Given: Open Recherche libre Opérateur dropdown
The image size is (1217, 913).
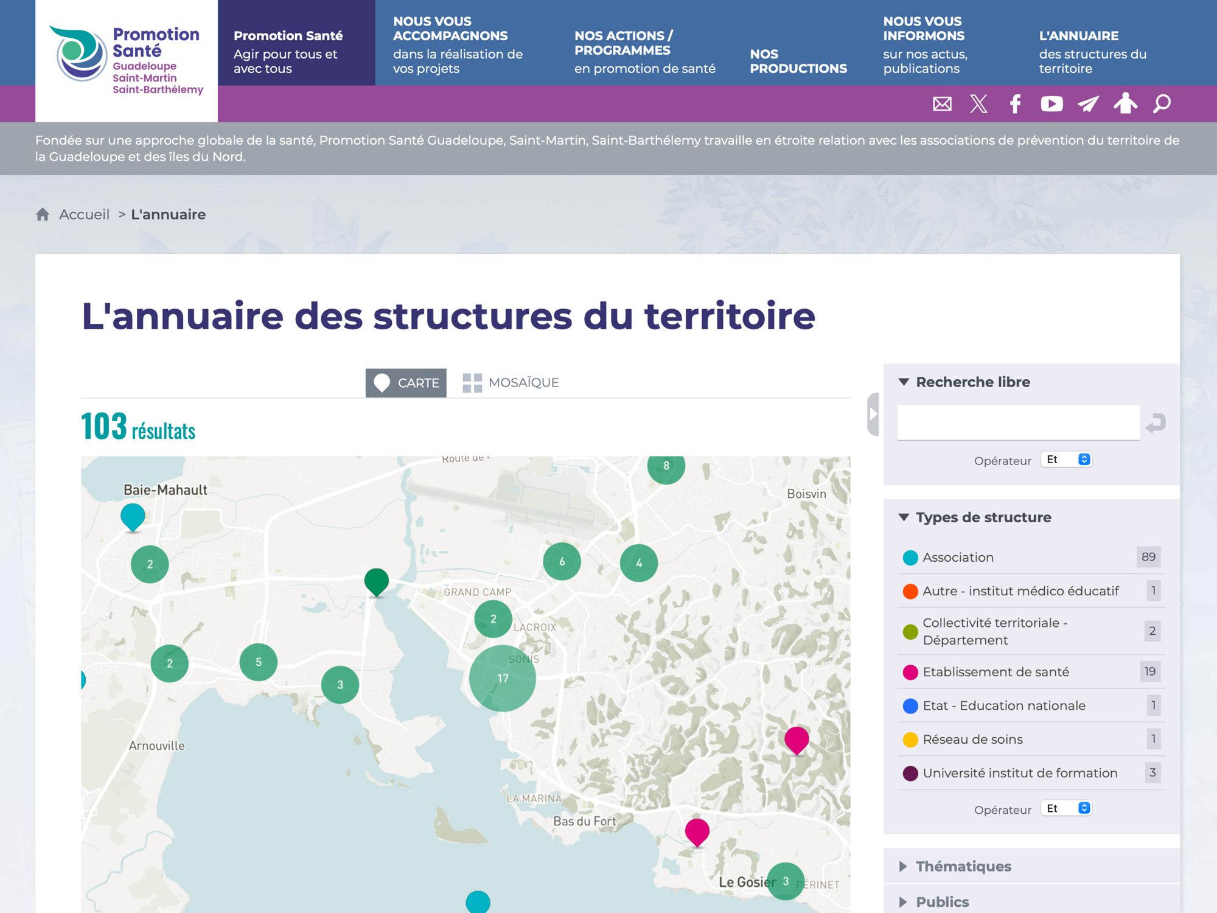Looking at the screenshot, I should point(1067,460).
